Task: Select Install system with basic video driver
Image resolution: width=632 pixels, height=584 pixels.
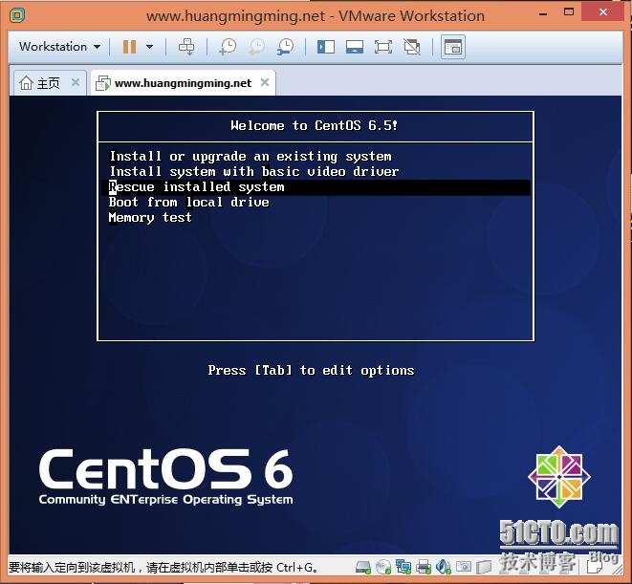Action: click(254, 172)
